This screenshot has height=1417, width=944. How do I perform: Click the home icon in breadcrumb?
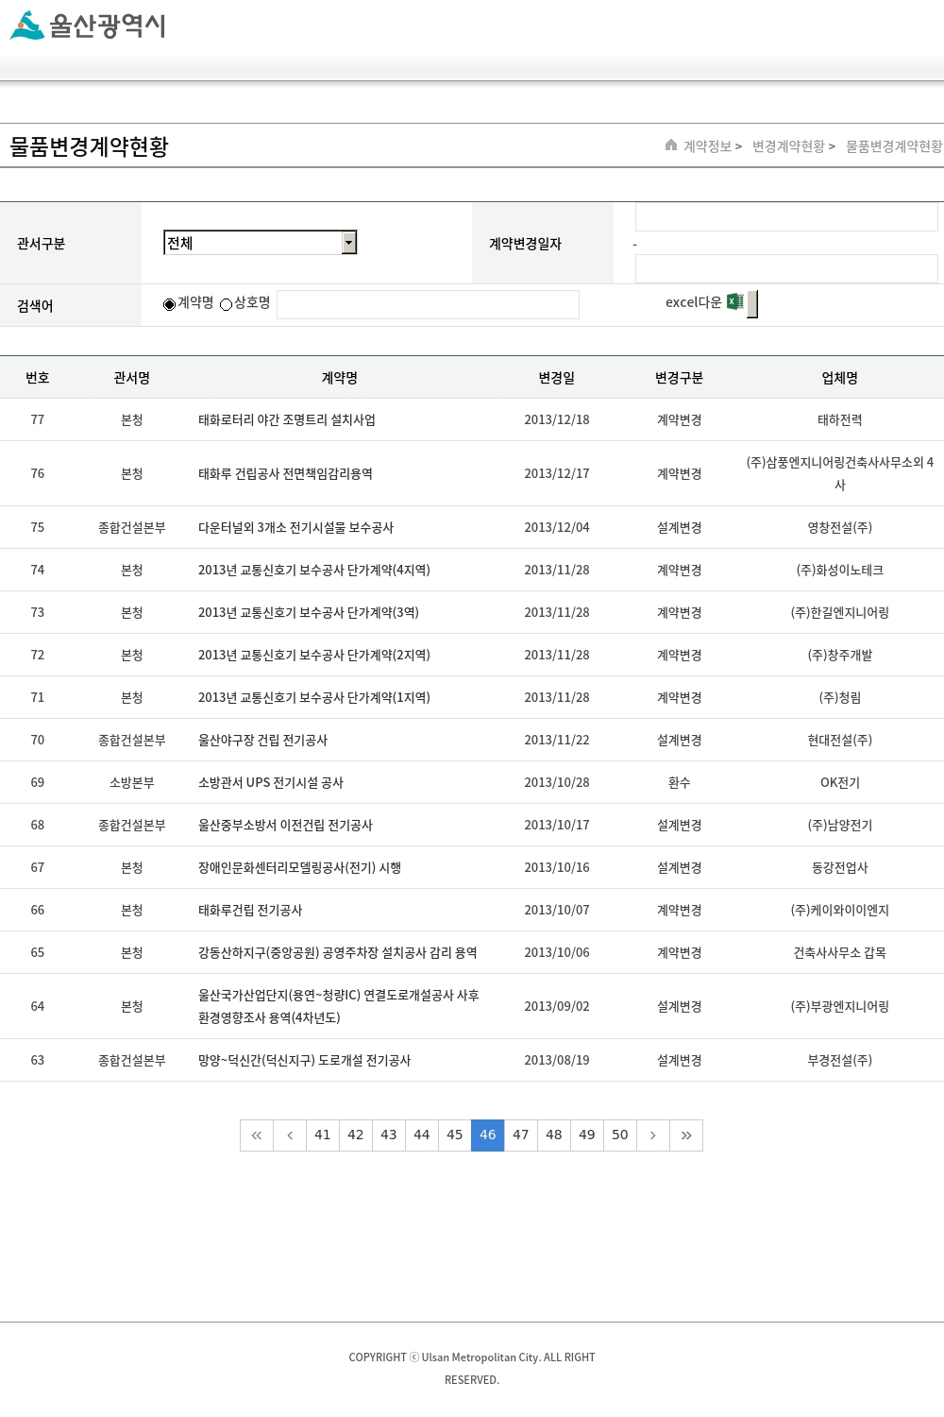(x=671, y=145)
